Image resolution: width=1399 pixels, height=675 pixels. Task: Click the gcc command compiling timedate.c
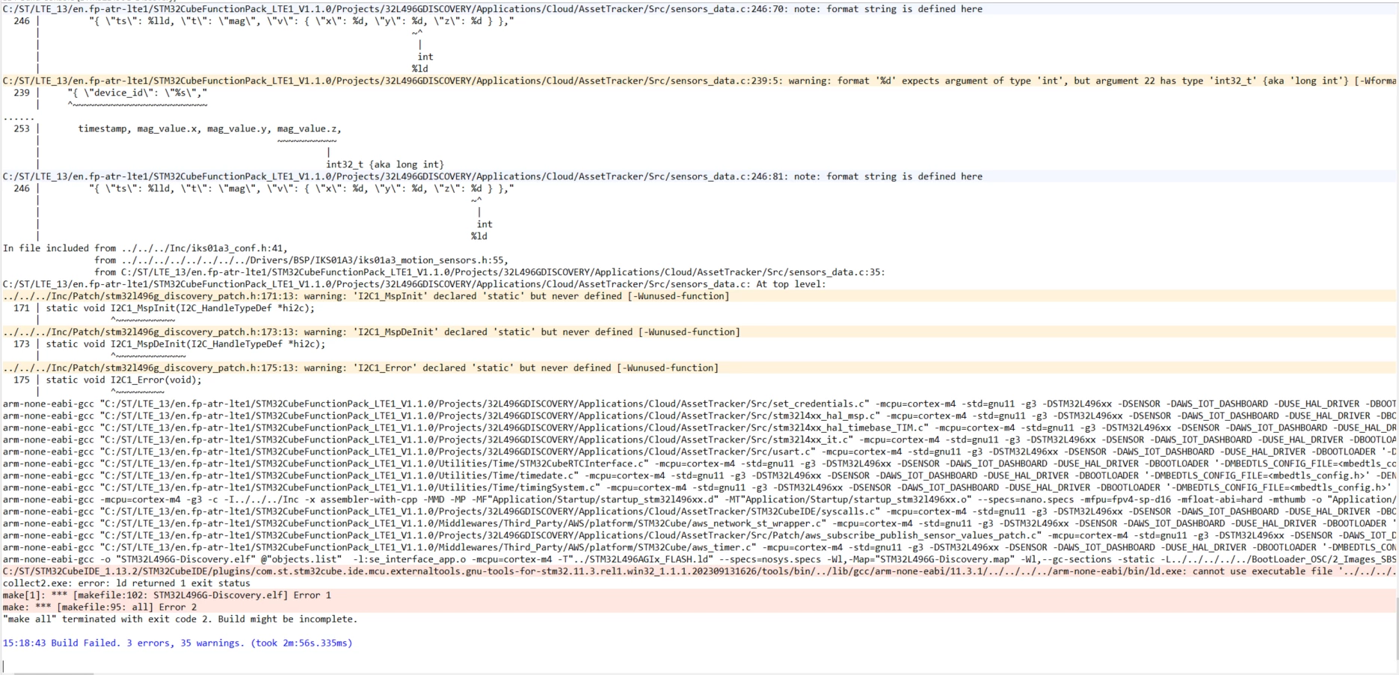[x=699, y=475]
